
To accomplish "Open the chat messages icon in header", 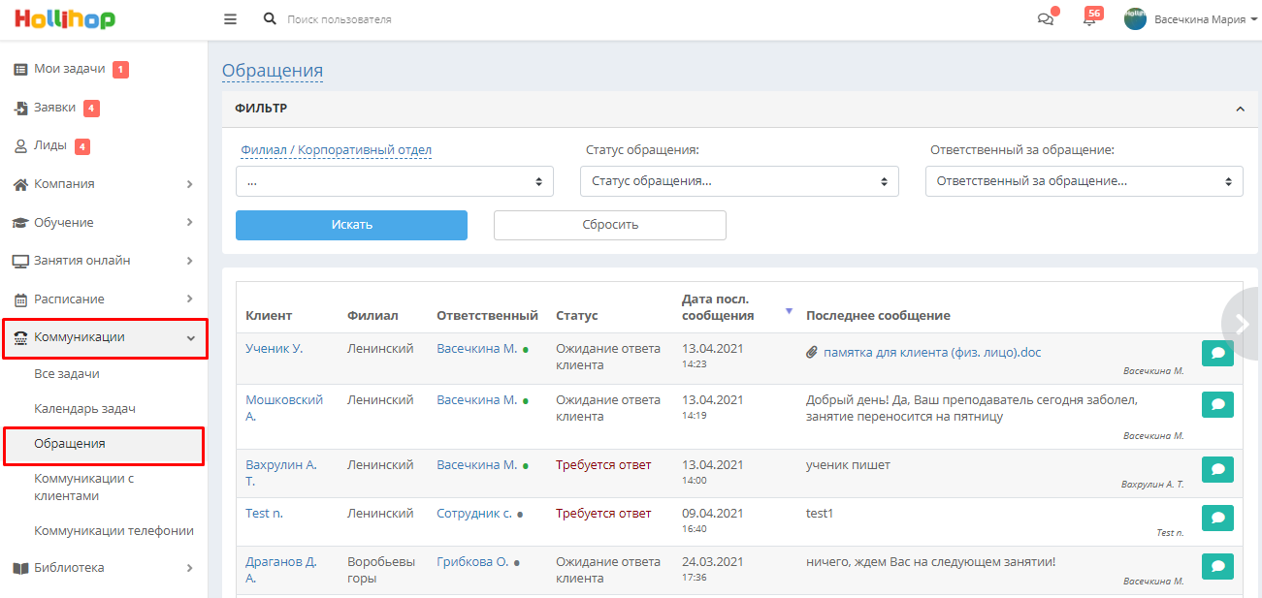I will pos(1046,19).
